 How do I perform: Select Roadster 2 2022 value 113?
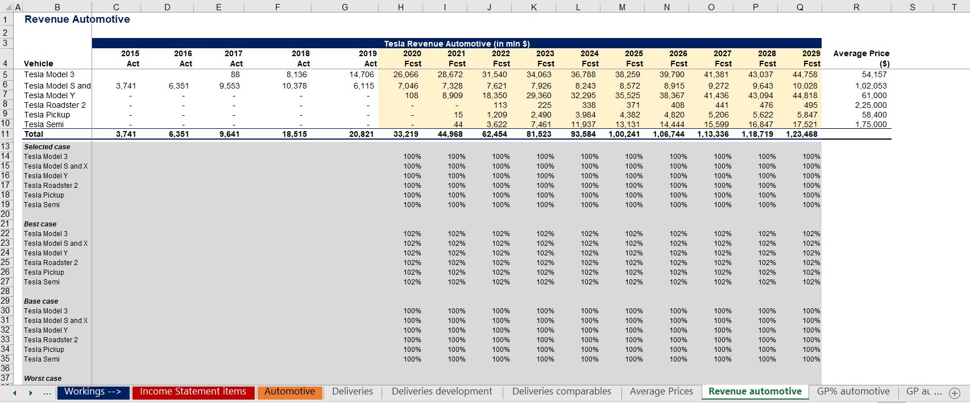[500, 105]
